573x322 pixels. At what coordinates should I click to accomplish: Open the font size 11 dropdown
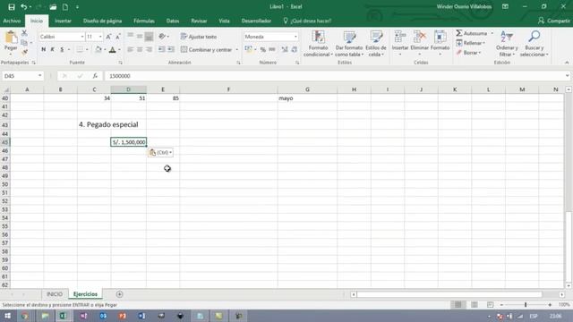(100, 37)
